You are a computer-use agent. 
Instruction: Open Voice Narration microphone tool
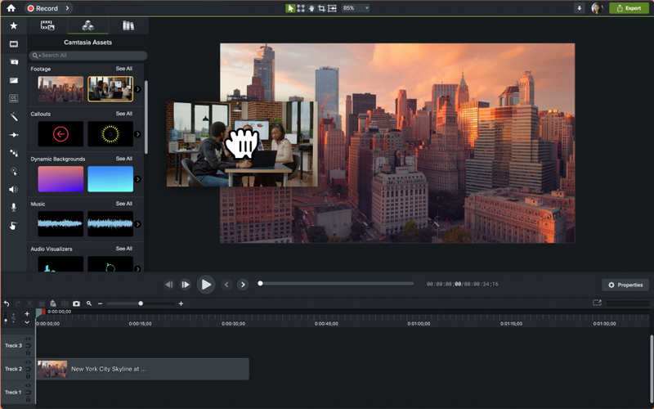13,207
